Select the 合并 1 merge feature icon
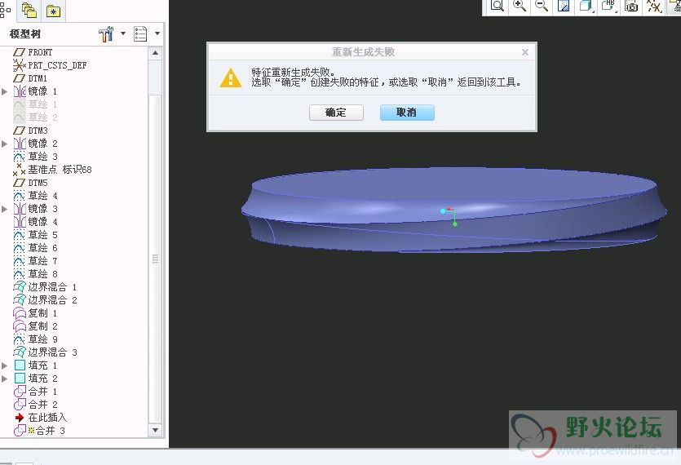 [x=20, y=391]
